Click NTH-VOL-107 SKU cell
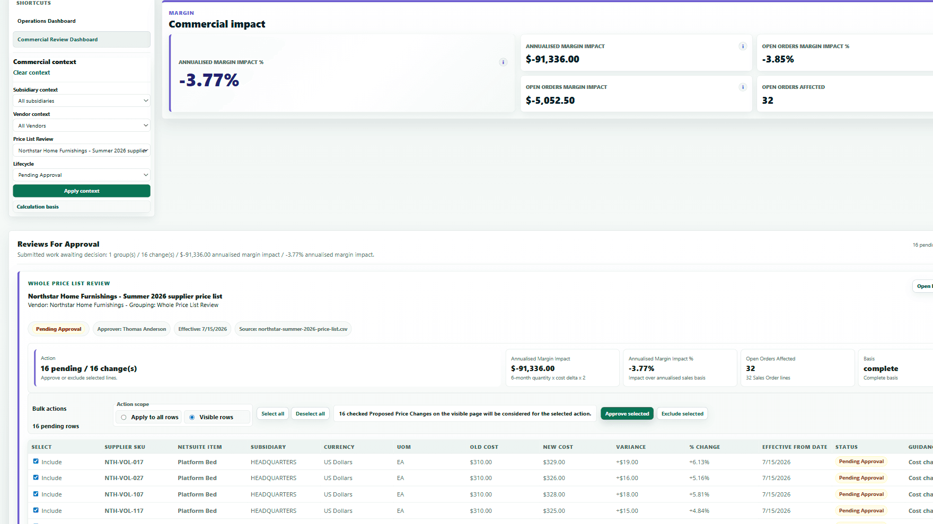 [124, 494]
